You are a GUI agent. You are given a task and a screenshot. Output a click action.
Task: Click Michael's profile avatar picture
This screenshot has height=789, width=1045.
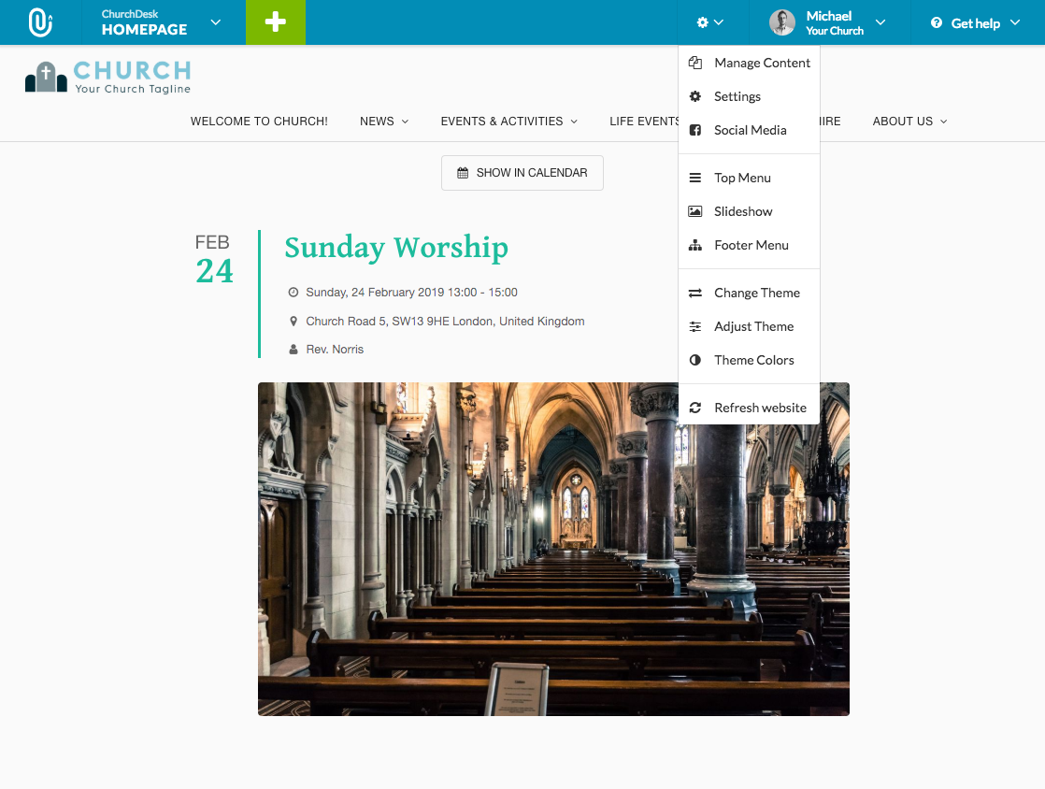pyautogui.click(x=781, y=22)
